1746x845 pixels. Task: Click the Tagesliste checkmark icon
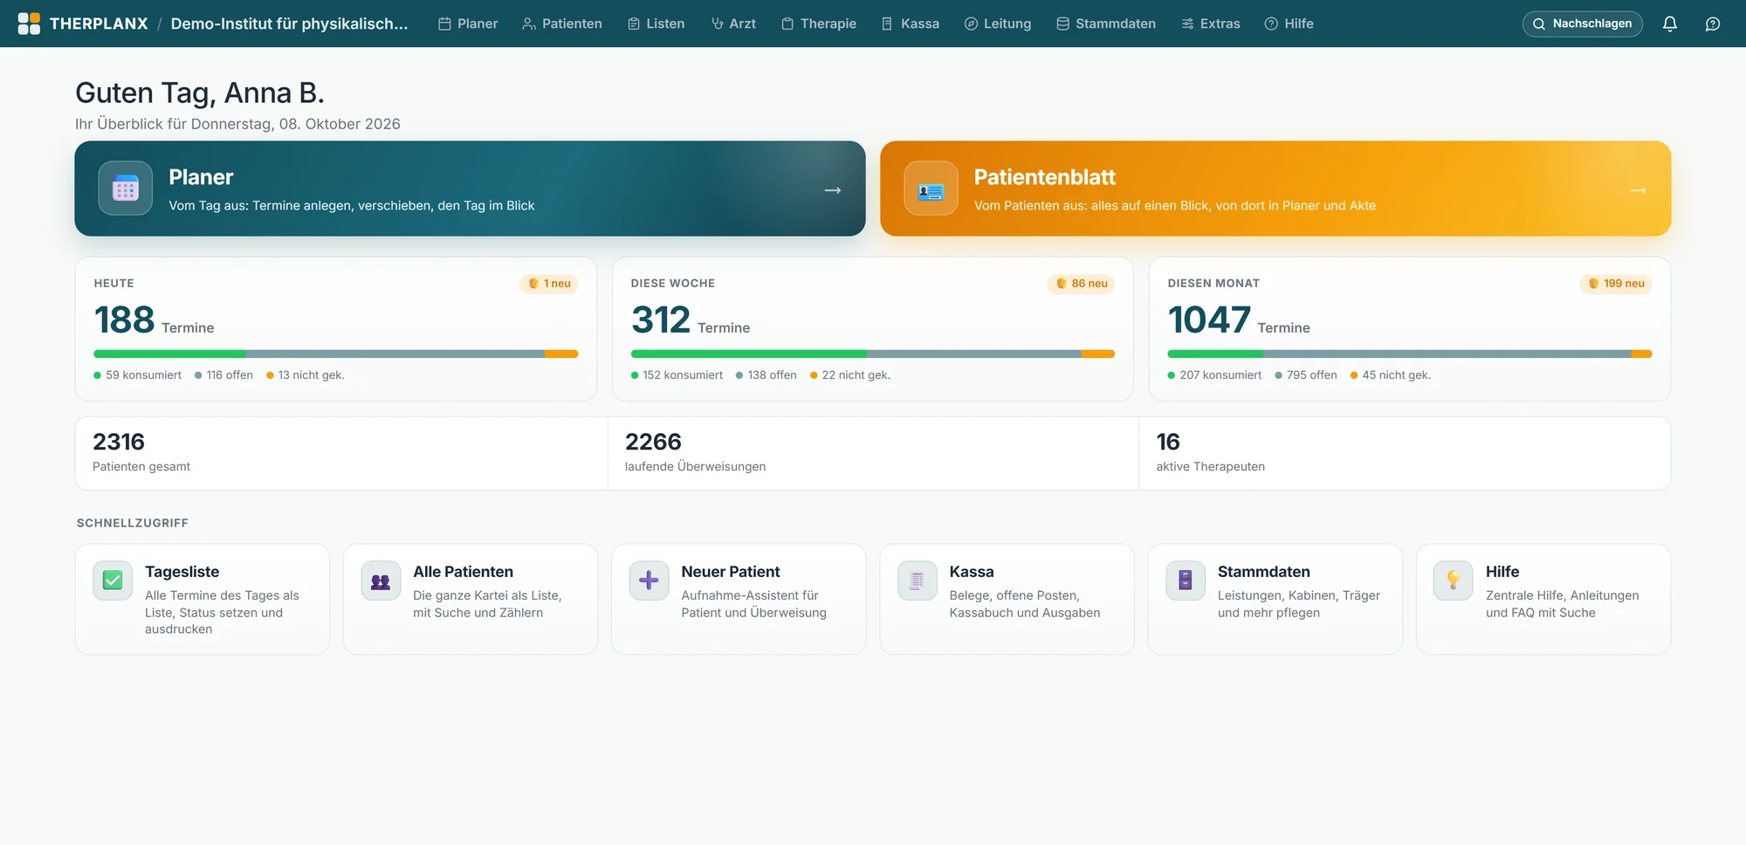tap(113, 581)
